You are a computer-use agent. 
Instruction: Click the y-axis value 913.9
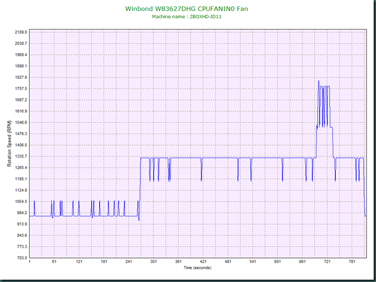click(22, 224)
